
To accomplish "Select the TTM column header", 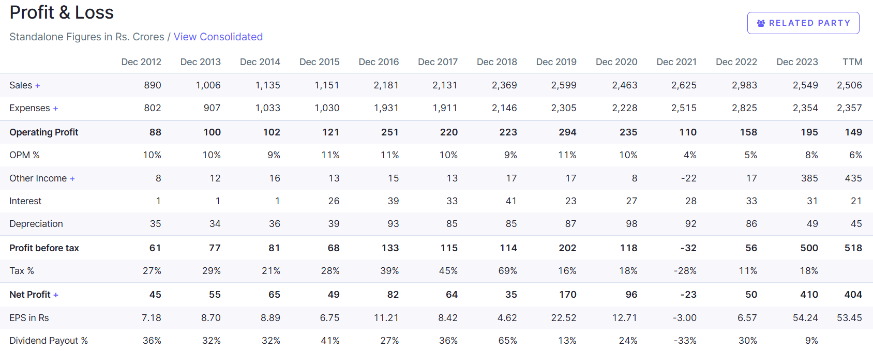I will coord(852,62).
